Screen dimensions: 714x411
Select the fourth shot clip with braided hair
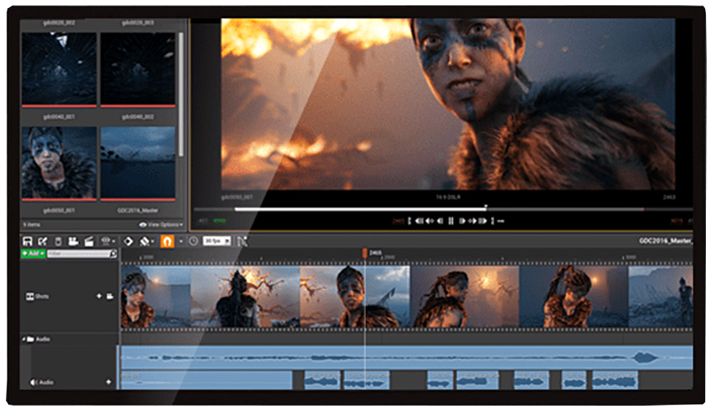(465, 296)
